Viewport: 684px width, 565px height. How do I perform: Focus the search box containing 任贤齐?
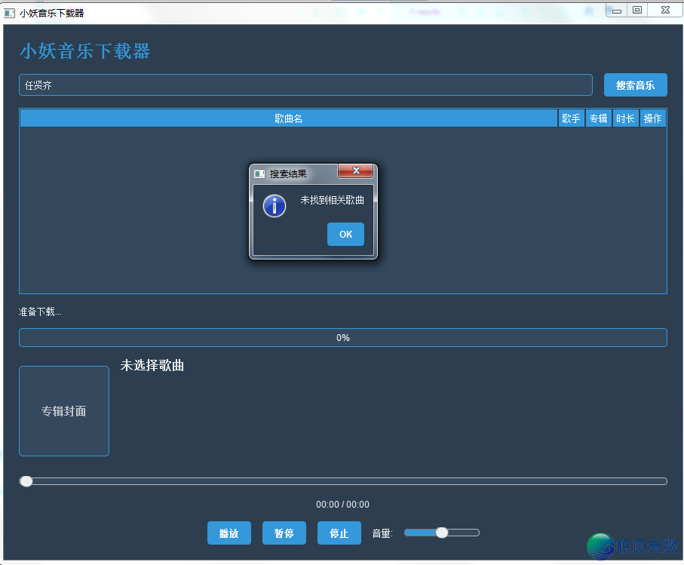[x=305, y=85]
